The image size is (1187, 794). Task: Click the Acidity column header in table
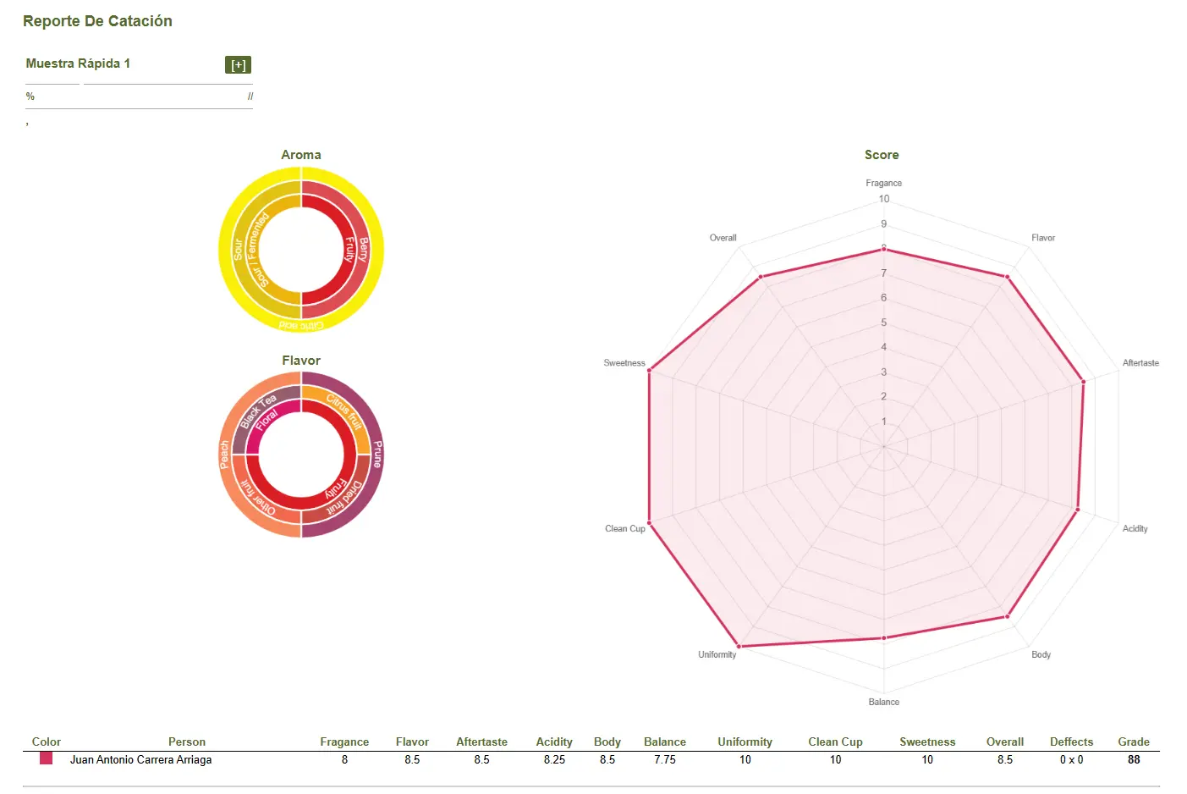point(554,742)
